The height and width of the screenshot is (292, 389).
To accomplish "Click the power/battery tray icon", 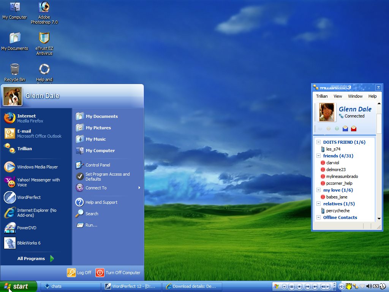I will coord(376,286).
